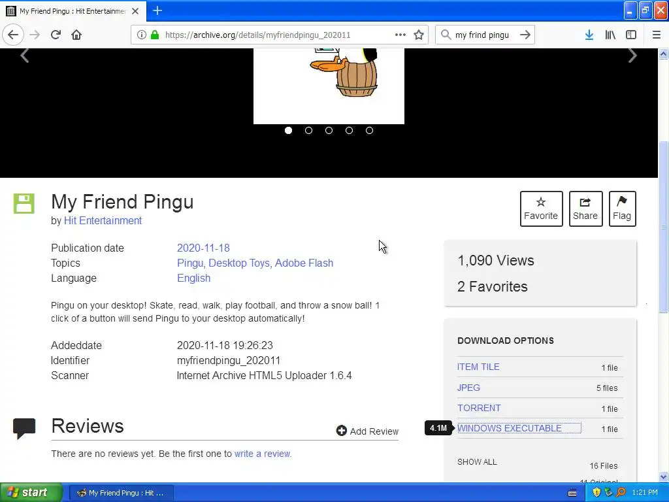Open the 2020-11-18 publication date link
Viewport: 669px width, 502px height.
(203, 248)
